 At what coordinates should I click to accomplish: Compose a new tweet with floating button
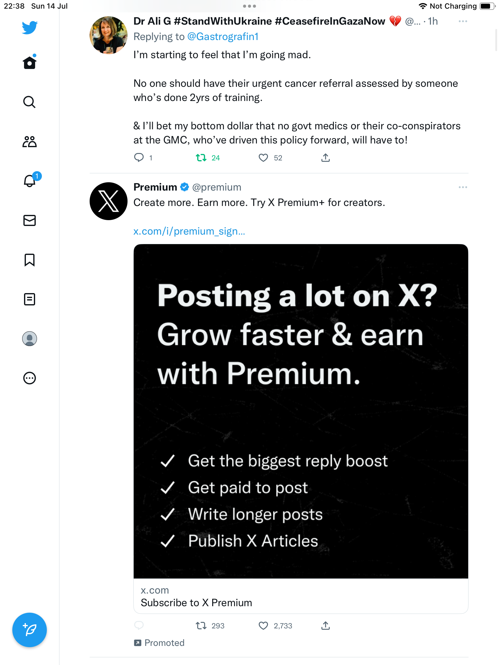[30, 630]
